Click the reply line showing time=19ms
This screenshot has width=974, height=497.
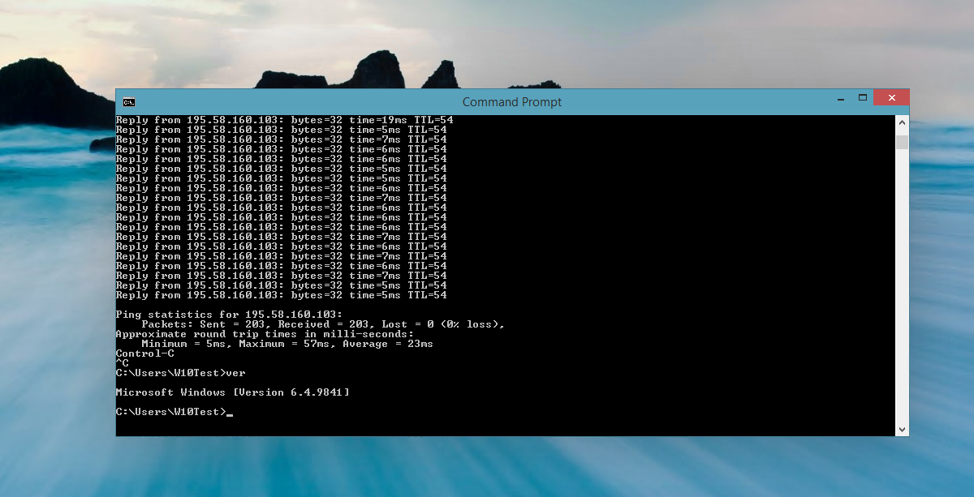[x=284, y=120]
